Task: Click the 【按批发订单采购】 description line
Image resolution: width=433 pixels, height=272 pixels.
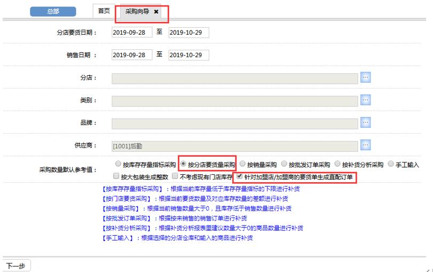Action: [x=174, y=219]
